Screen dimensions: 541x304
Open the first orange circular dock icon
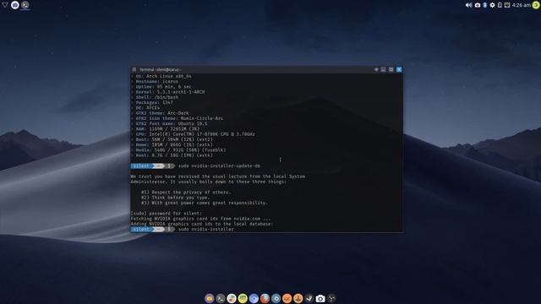(287, 298)
